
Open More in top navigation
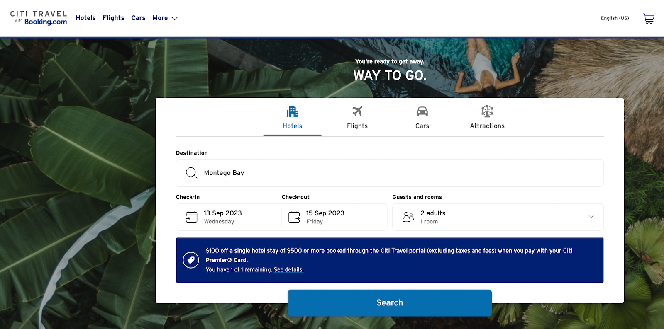point(165,18)
